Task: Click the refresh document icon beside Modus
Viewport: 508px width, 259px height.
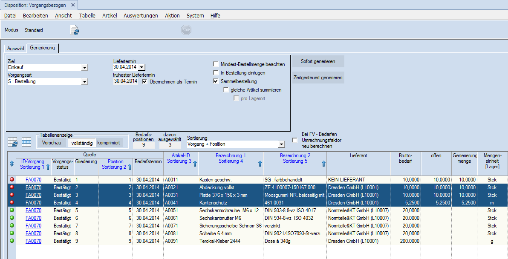Action: 75,30
